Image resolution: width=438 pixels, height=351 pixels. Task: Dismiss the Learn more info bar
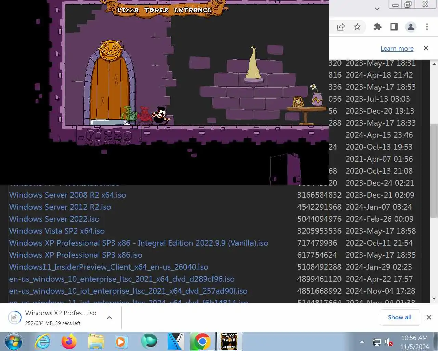click(x=426, y=48)
